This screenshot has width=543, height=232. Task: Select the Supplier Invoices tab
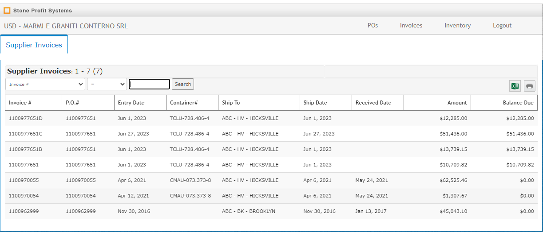34,45
